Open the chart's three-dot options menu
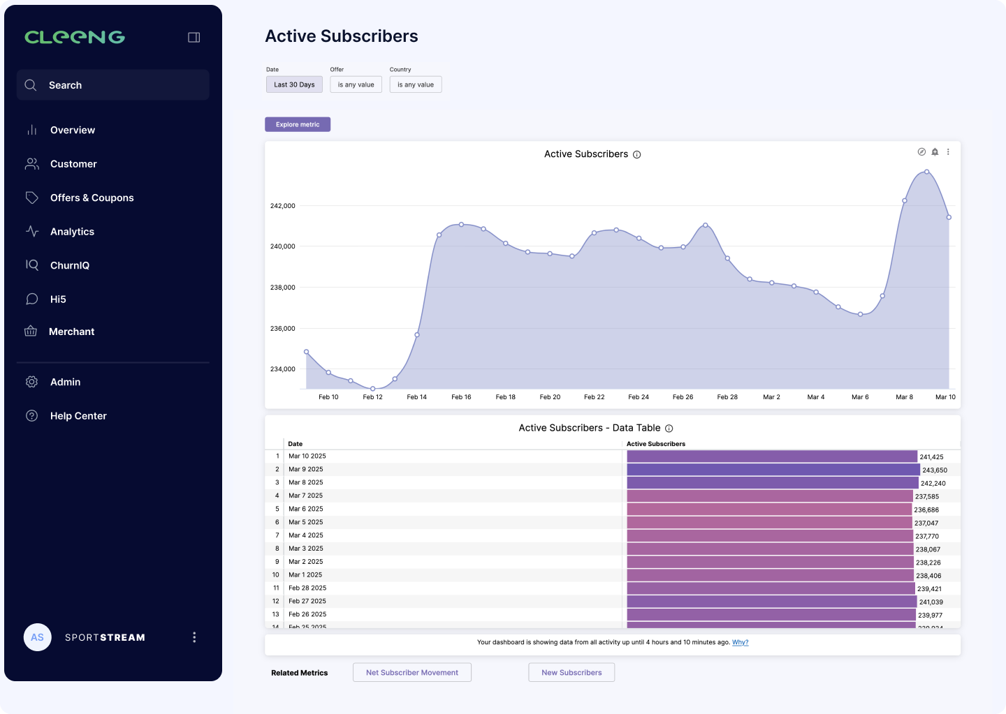The height and width of the screenshot is (714, 1006). 948,151
